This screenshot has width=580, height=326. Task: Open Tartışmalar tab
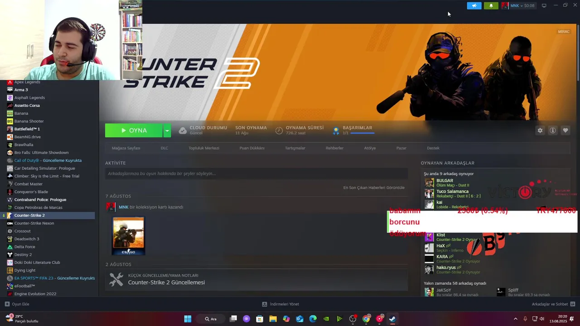(295, 148)
